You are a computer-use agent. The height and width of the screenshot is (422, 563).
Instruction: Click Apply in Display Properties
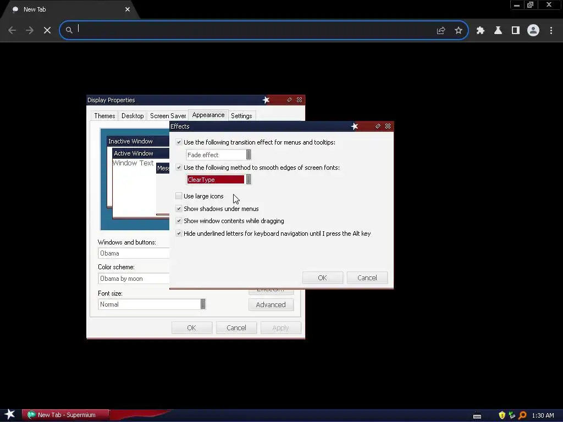tap(280, 327)
